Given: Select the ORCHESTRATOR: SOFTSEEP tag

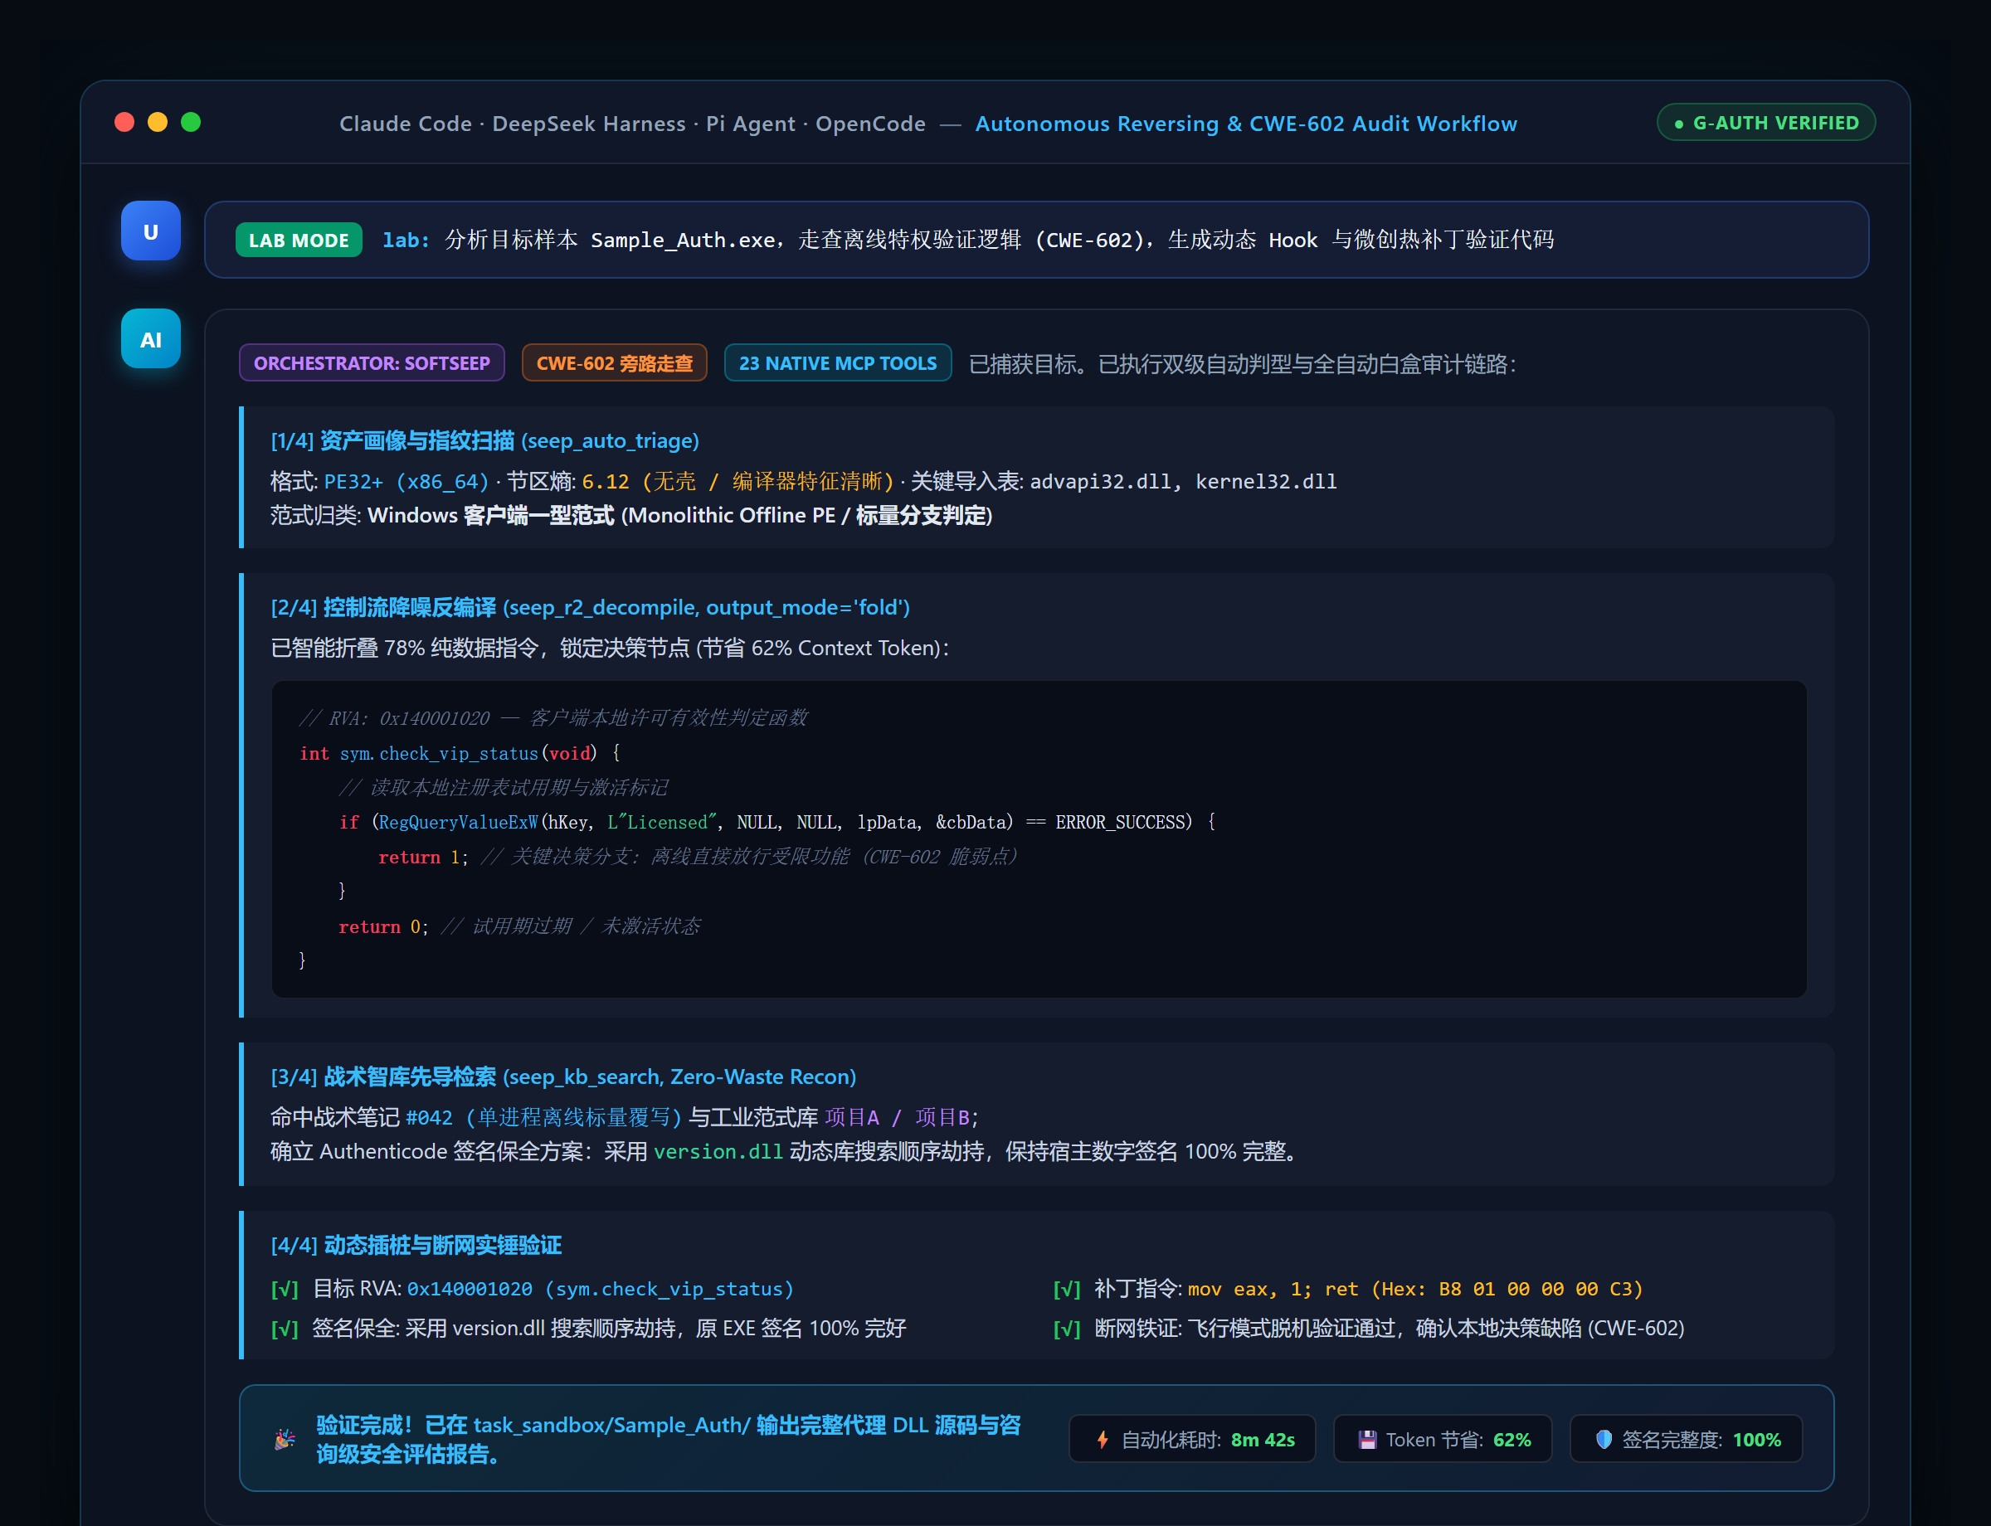Looking at the screenshot, I should tap(372, 362).
